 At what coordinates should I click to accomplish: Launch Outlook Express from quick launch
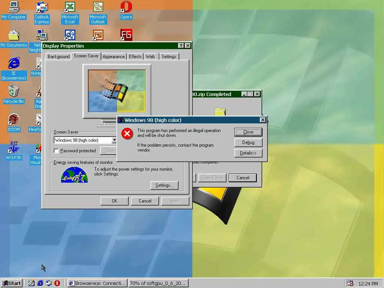[48, 283]
